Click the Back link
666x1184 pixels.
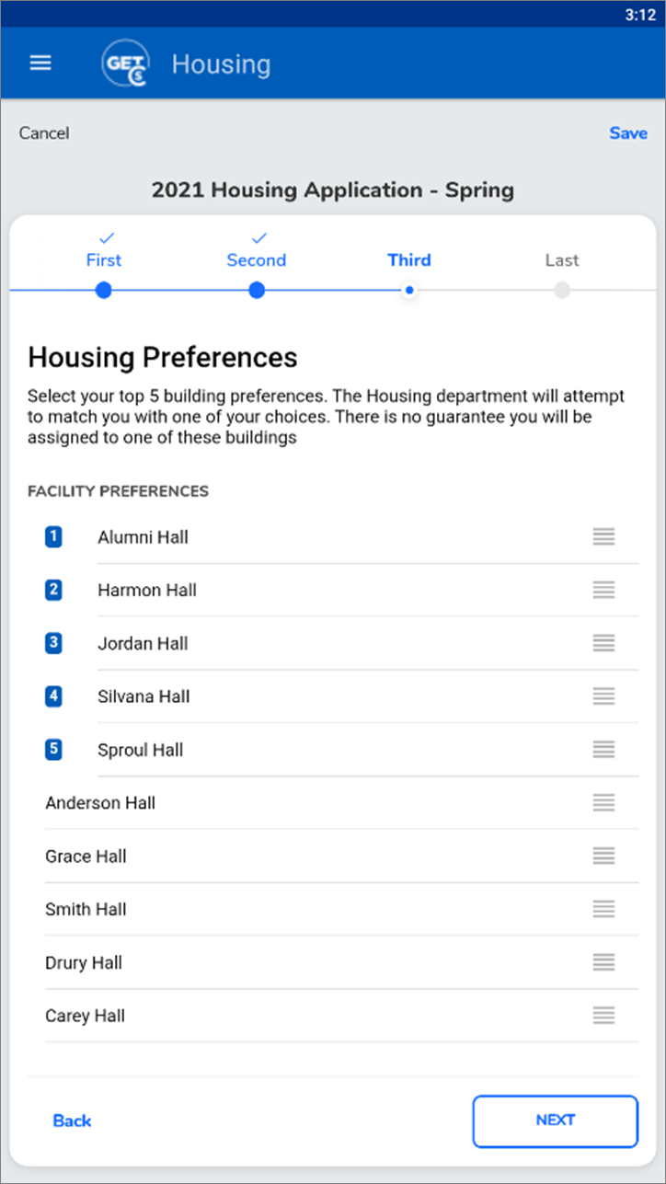pyautogui.click(x=72, y=1121)
